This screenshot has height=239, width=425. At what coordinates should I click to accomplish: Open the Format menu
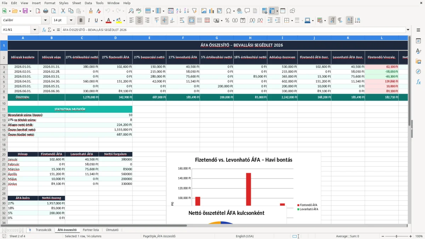pos(50,3)
